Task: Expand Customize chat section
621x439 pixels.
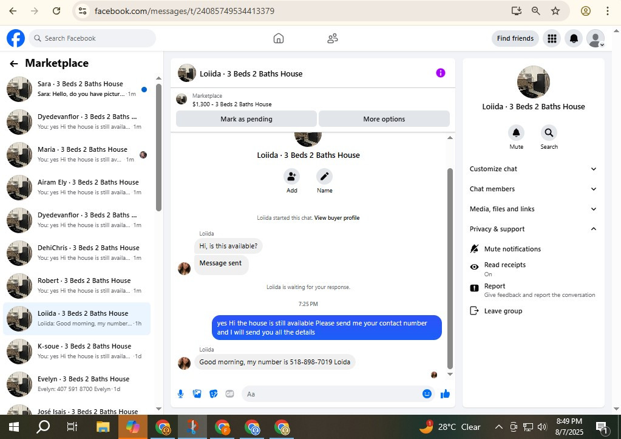Action: pos(533,169)
